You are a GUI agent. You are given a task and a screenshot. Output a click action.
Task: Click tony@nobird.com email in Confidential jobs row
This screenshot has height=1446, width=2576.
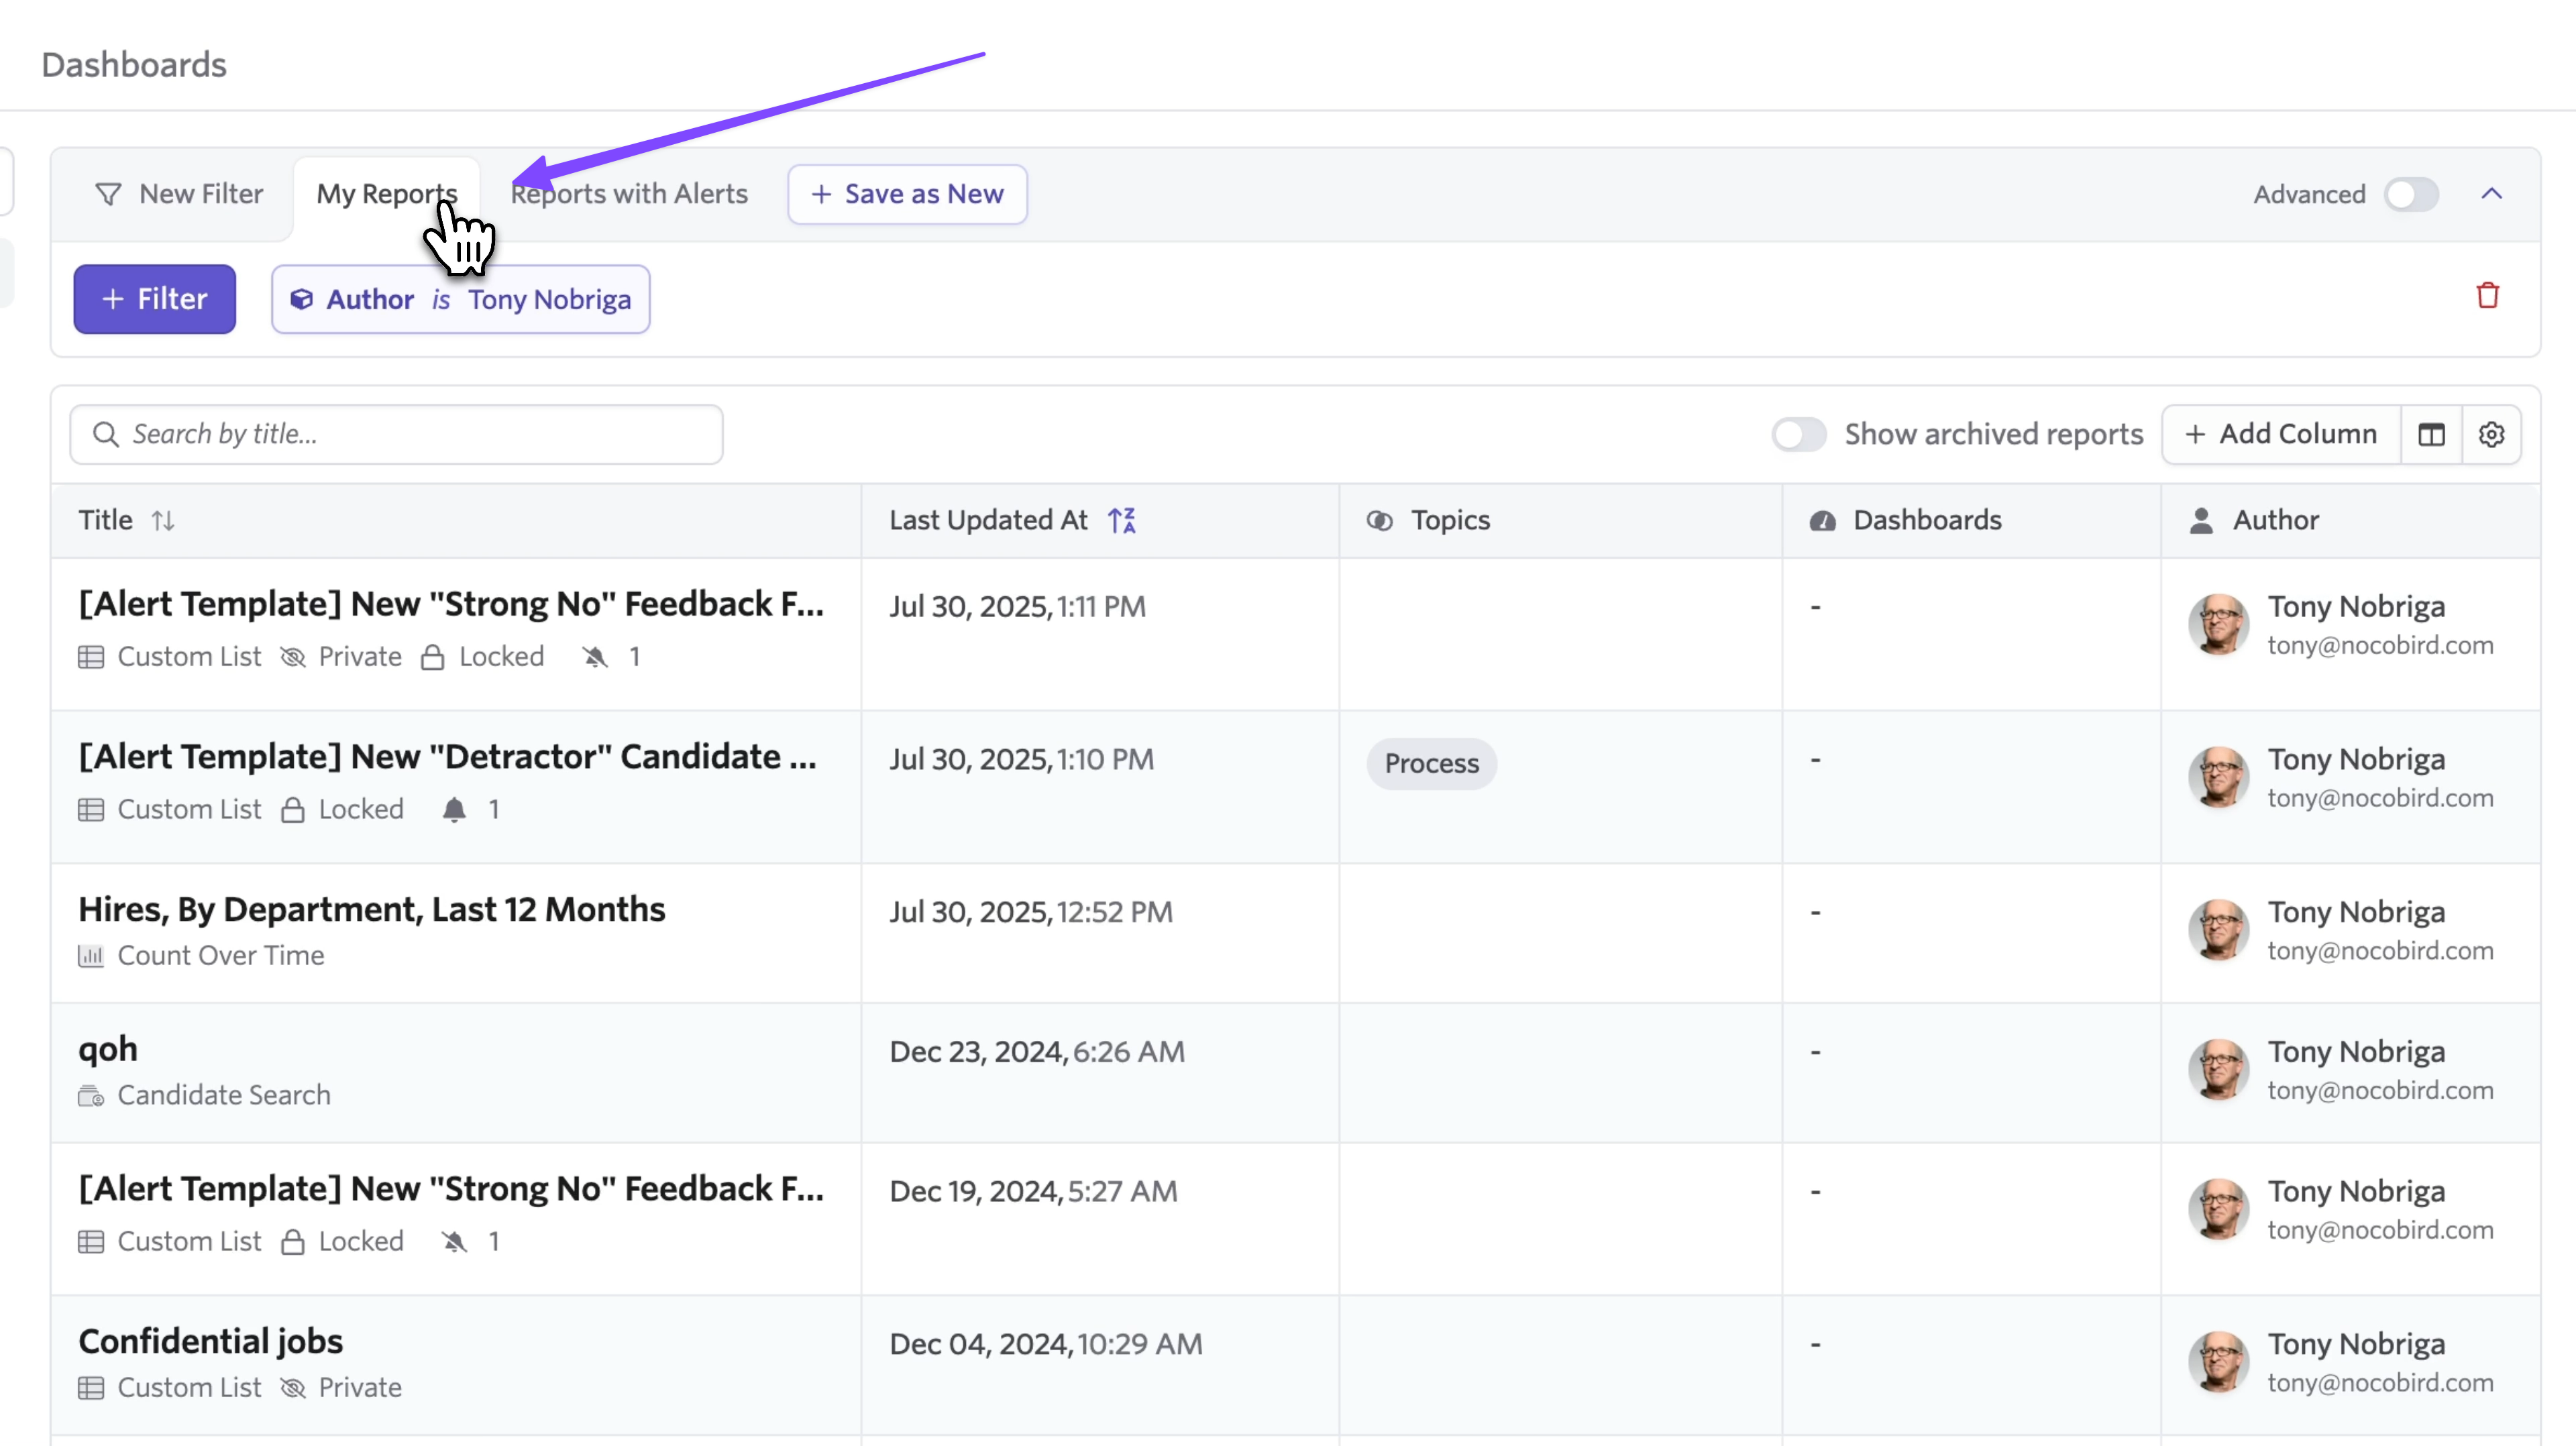2380,1383
